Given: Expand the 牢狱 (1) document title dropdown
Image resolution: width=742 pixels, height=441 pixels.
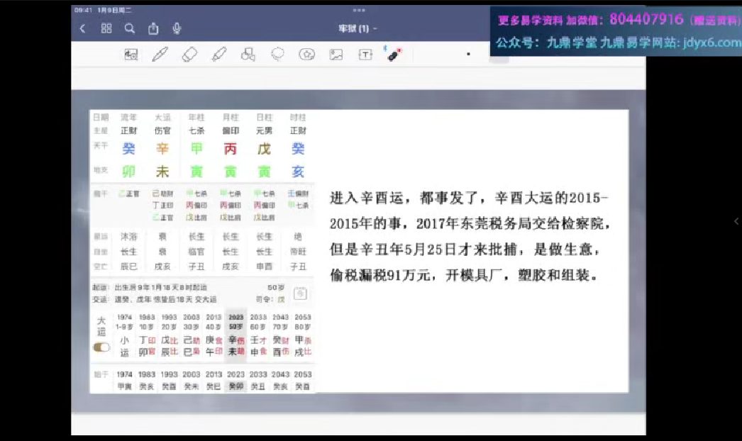Looking at the screenshot, I should coord(358,28).
